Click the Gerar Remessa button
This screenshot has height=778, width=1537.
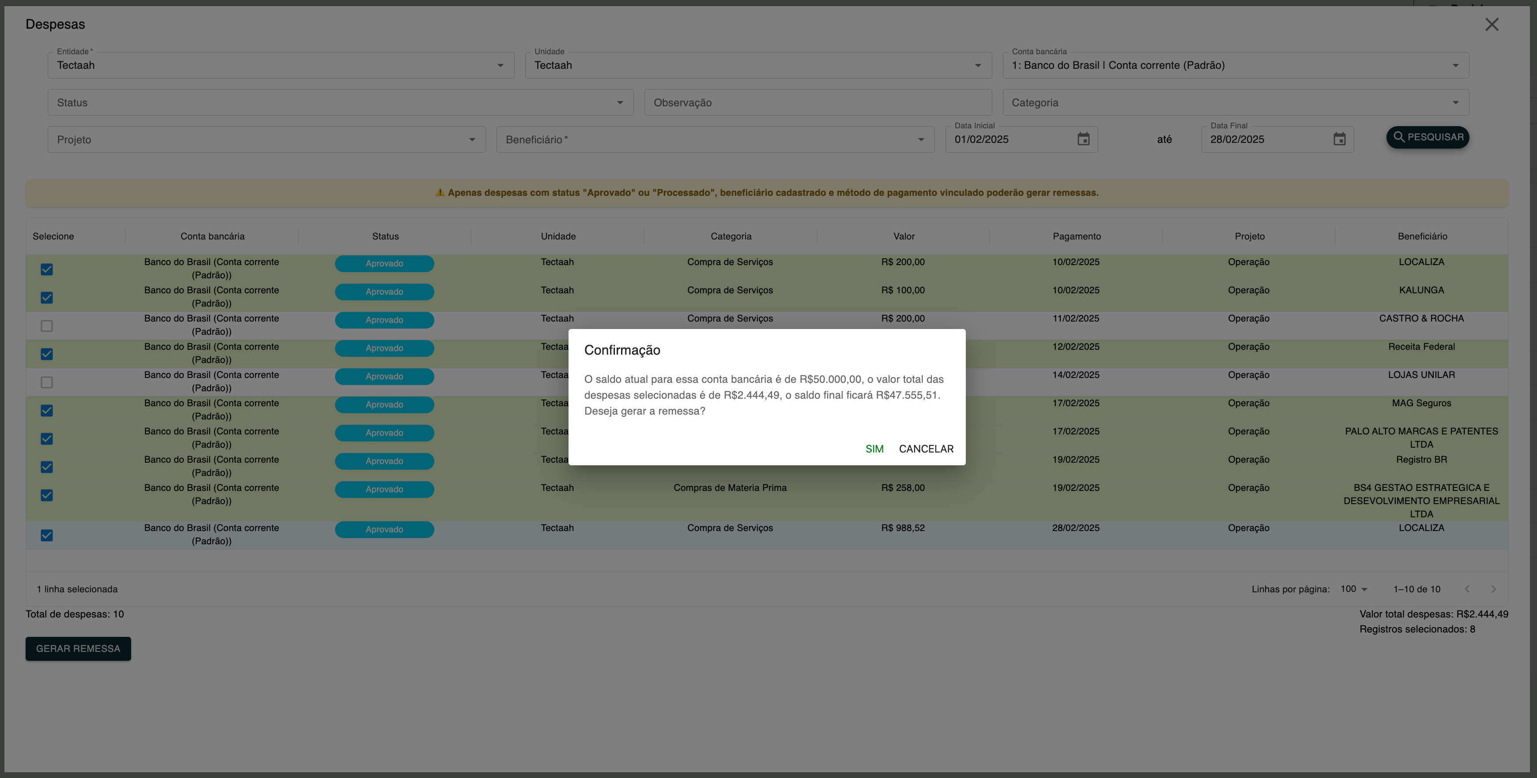pos(78,649)
